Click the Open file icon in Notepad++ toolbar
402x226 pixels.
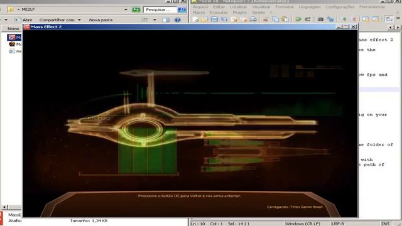point(205,19)
